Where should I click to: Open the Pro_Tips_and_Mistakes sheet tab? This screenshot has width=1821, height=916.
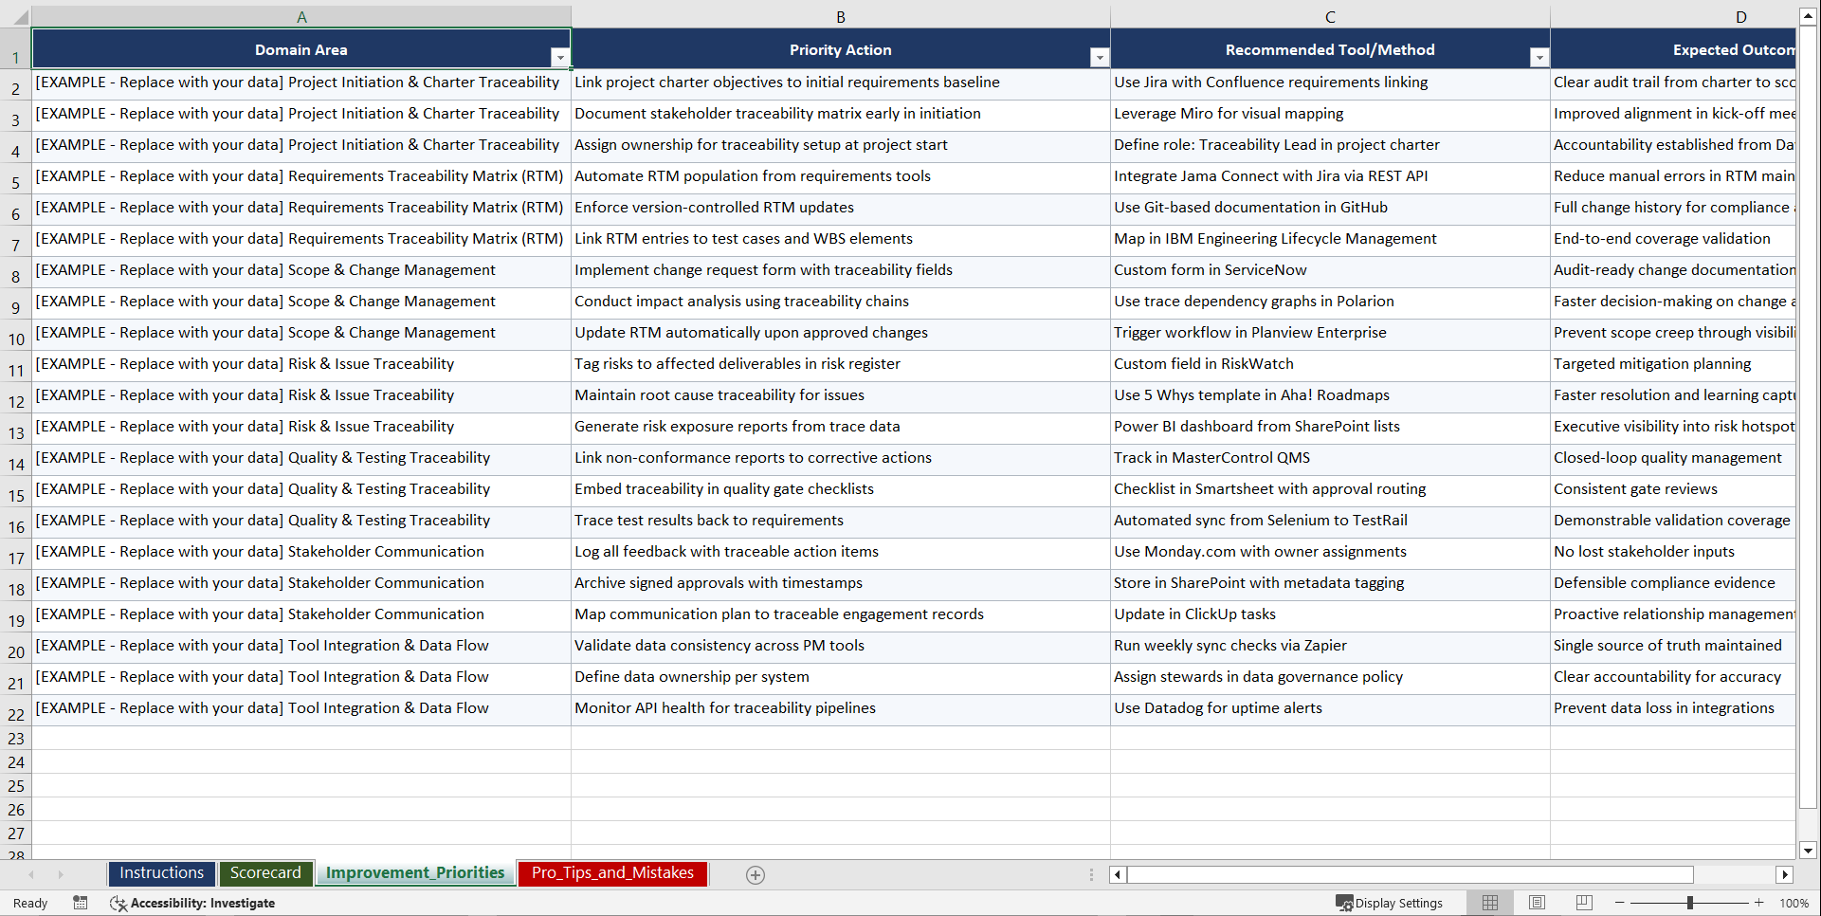tap(612, 873)
